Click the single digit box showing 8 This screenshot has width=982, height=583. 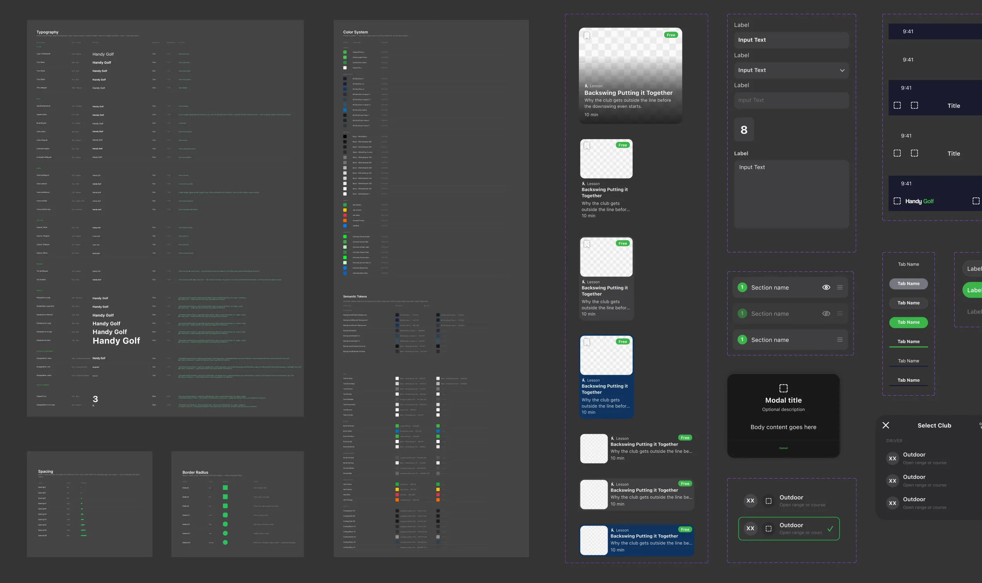click(x=744, y=130)
